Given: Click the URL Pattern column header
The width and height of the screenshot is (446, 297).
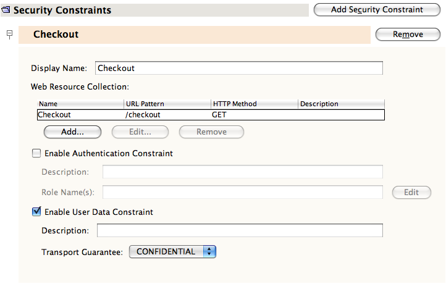Looking at the screenshot, I should [167, 104].
